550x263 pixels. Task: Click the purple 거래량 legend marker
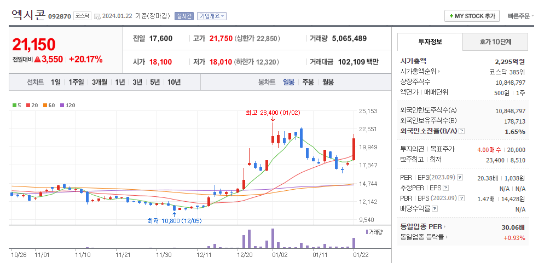[367, 232]
